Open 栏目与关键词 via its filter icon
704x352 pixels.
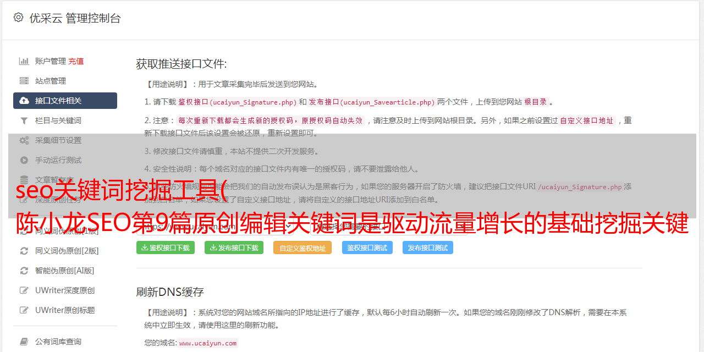point(24,120)
